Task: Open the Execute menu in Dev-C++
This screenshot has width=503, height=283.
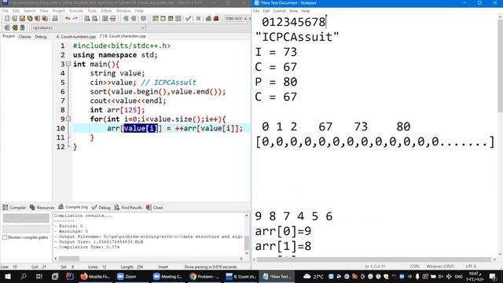Action: coord(76,11)
